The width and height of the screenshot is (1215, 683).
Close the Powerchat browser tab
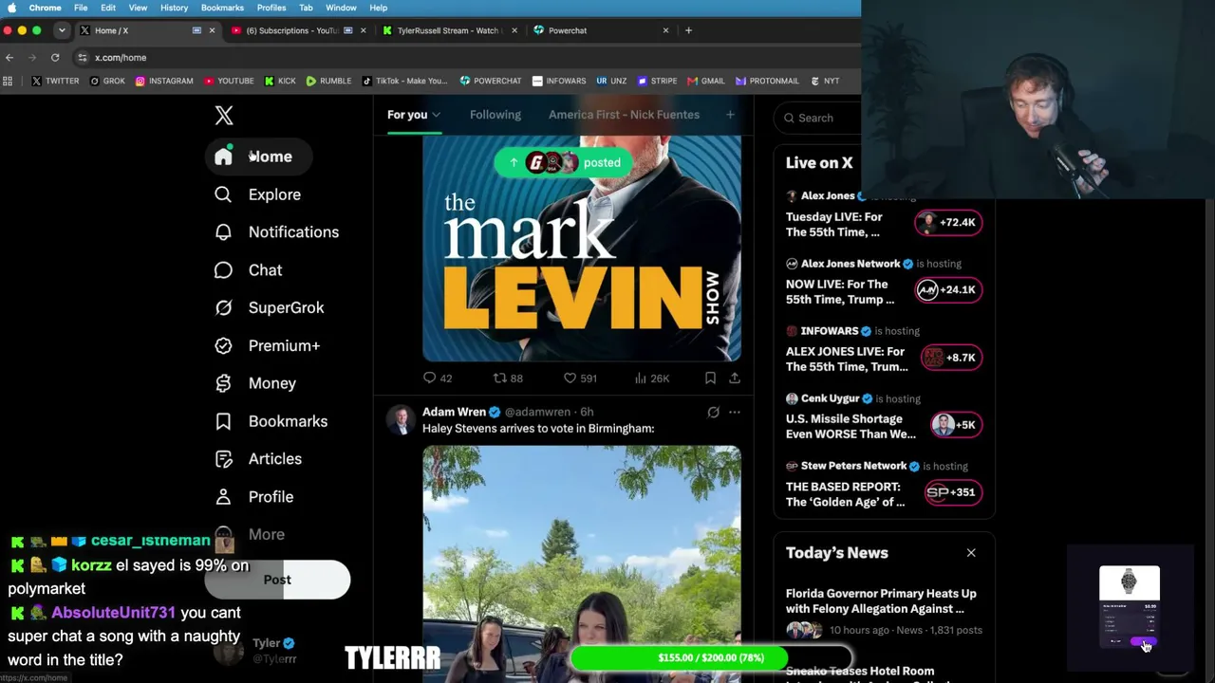coord(665,30)
